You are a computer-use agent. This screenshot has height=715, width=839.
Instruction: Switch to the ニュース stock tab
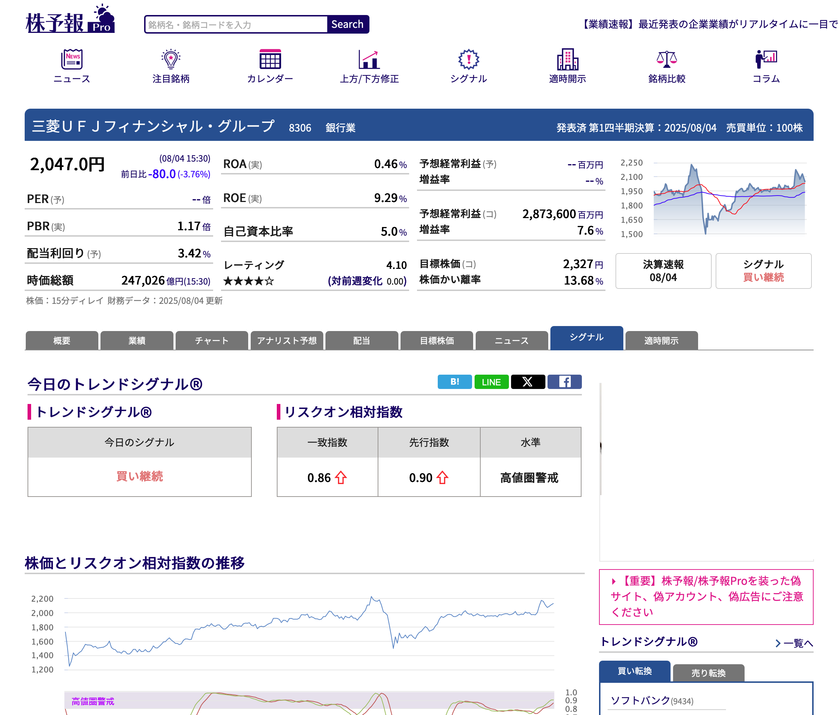(x=512, y=340)
